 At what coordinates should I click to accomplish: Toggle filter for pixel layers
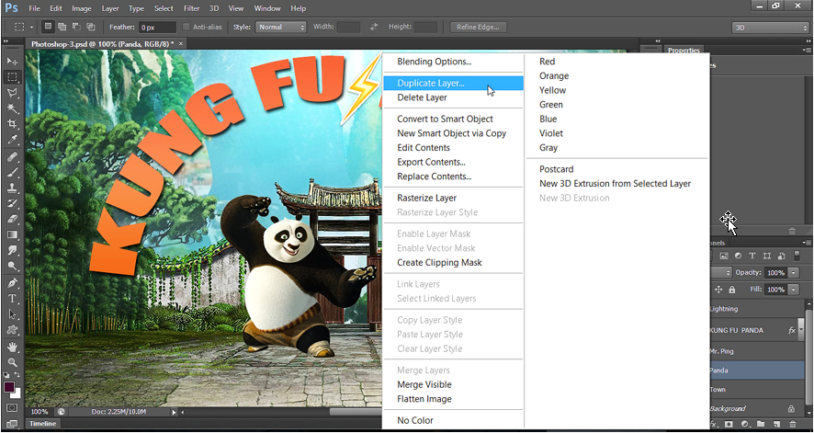click(x=724, y=256)
